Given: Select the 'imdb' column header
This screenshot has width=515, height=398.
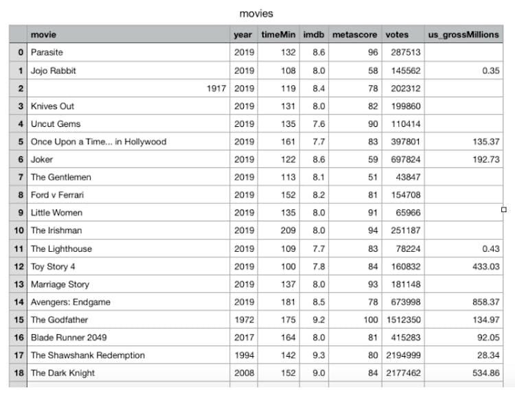Looking at the screenshot, I should point(313,34).
